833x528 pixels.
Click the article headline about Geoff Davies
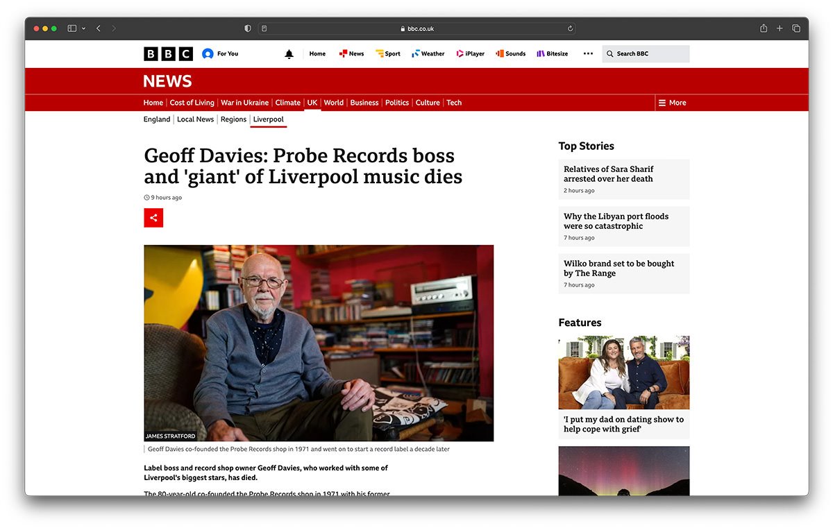point(303,166)
